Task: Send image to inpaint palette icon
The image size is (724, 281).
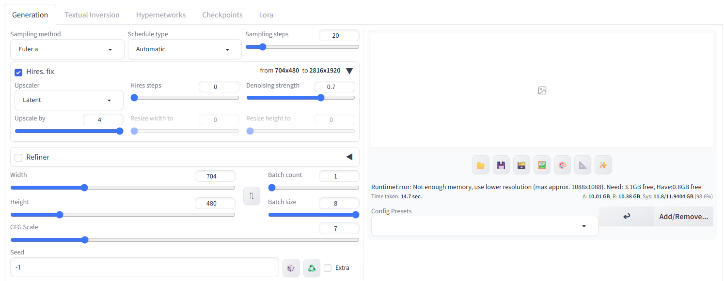Action: pyautogui.click(x=562, y=165)
